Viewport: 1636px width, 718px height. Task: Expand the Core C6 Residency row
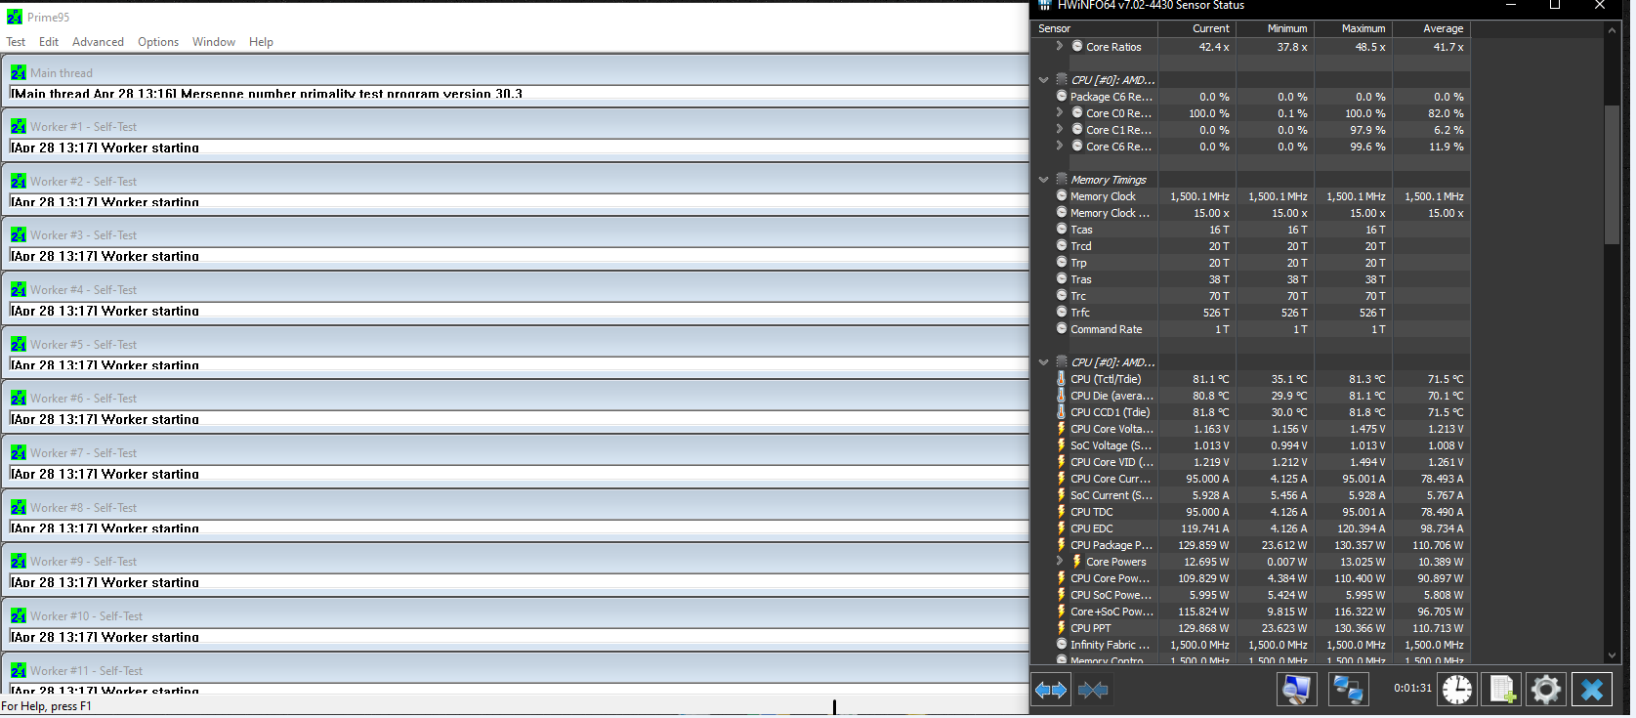[x=1060, y=146]
